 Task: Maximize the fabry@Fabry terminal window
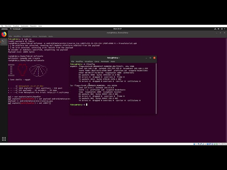pyautogui.click(x=150, y=58)
